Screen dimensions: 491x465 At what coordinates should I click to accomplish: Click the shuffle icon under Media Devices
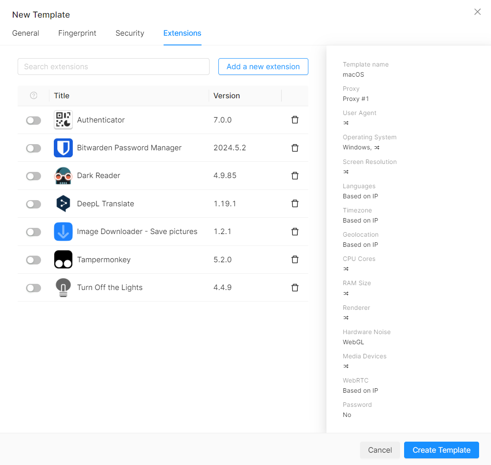click(346, 366)
